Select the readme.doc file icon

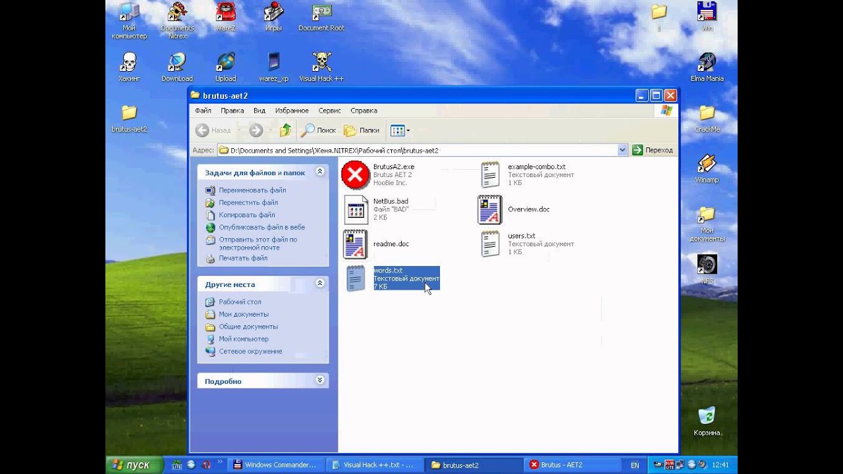[x=355, y=244]
